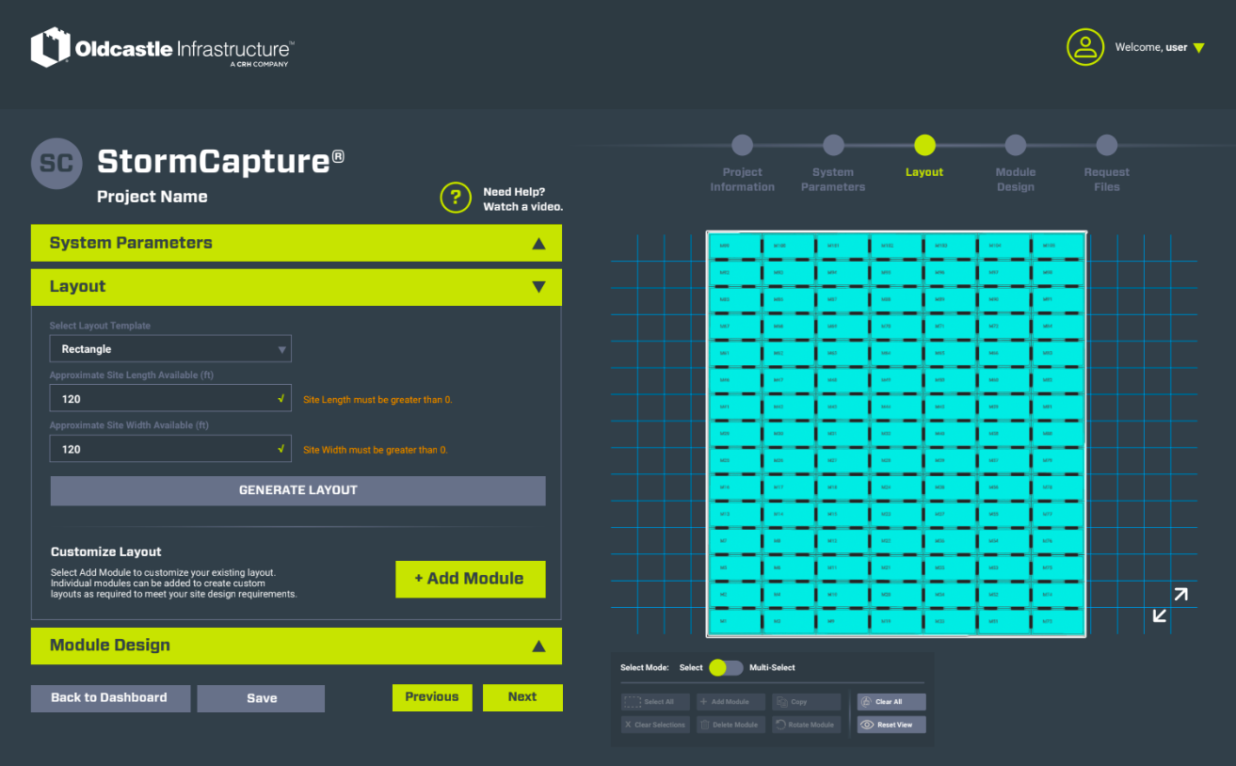Click Reset View with eye icon
Viewport: 1236px width, 766px height.
point(891,725)
